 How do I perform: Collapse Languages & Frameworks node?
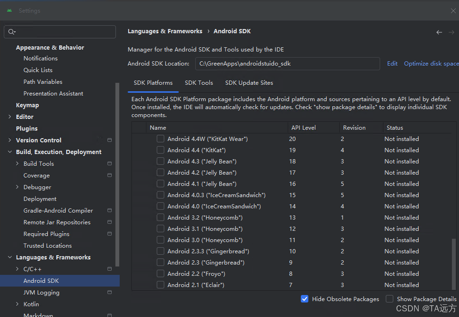[x=10, y=257]
